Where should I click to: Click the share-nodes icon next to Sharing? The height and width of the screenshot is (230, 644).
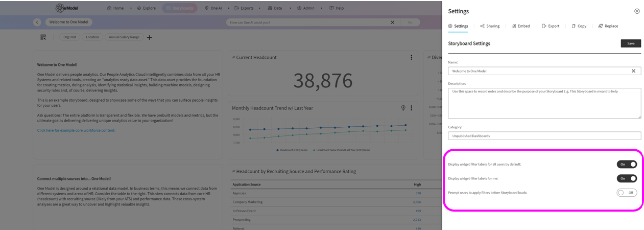click(x=482, y=26)
